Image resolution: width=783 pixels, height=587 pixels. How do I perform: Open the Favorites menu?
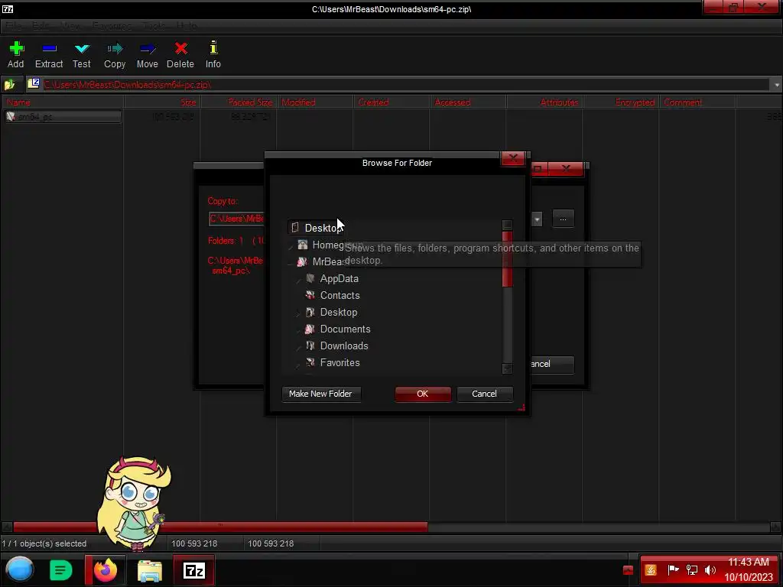pyautogui.click(x=112, y=26)
